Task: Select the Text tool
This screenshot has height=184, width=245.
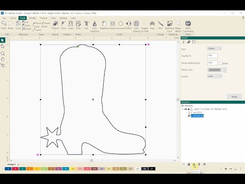Action: [86, 25]
